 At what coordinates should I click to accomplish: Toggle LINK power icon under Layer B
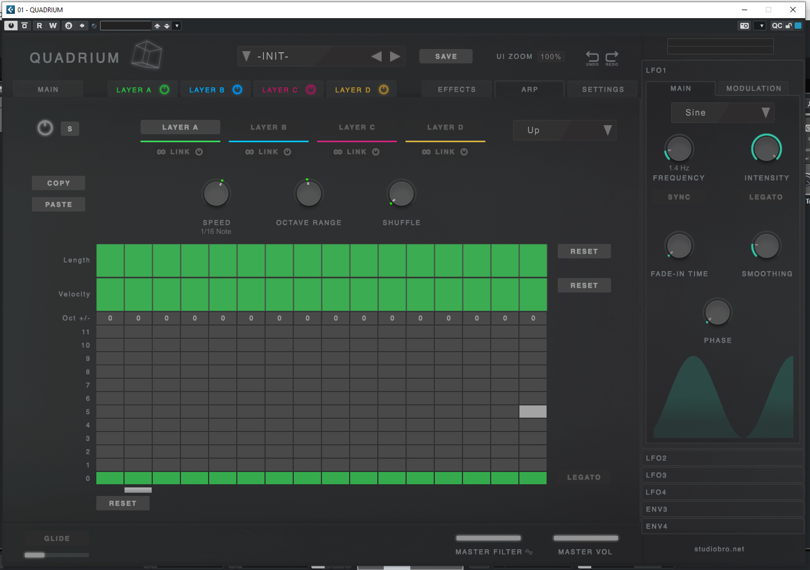(x=287, y=152)
